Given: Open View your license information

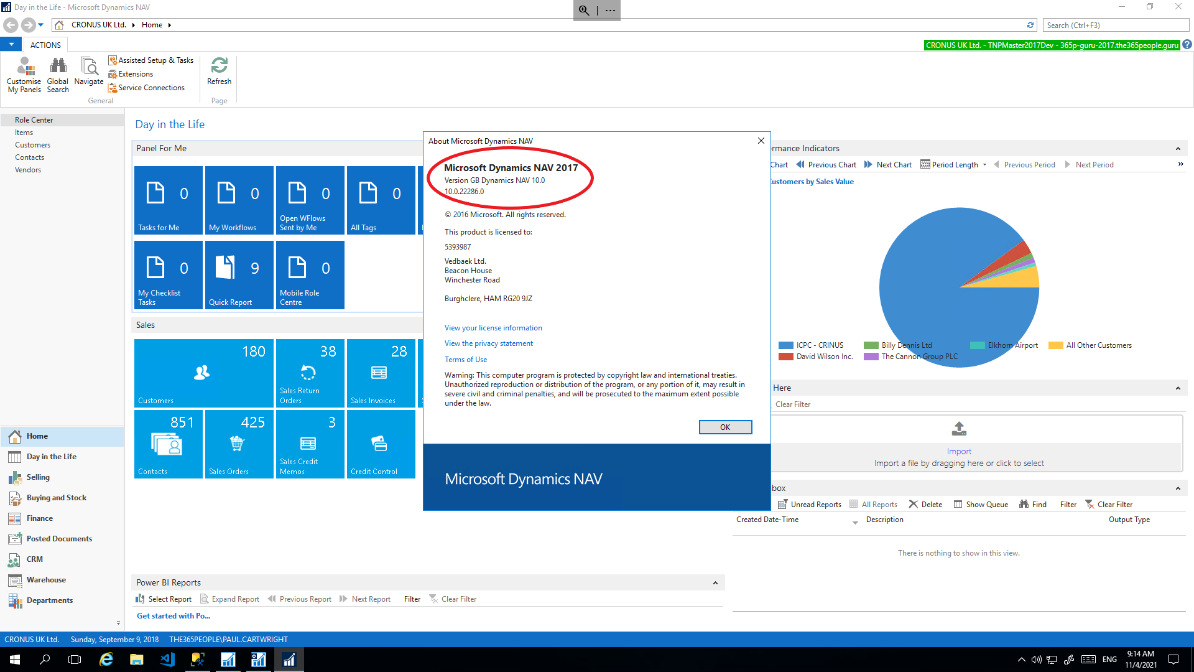Looking at the screenshot, I should point(493,327).
